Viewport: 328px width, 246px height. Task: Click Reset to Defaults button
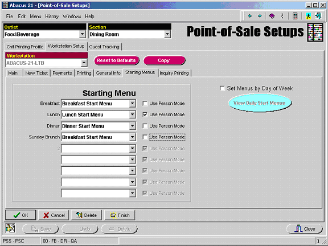coord(116,60)
